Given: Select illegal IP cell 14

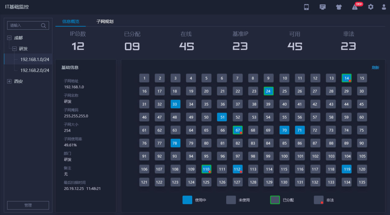Looking at the screenshot, I should coord(347,78).
